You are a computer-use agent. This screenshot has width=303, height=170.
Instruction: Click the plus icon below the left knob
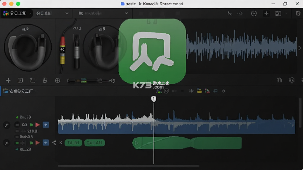(x=8, y=80)
